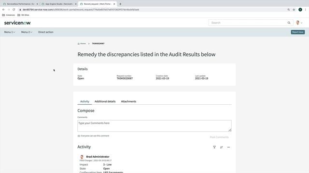Viewport: 309px width, 173px height.
Task: Click the State value Open in Details
Action: (81, 78)
